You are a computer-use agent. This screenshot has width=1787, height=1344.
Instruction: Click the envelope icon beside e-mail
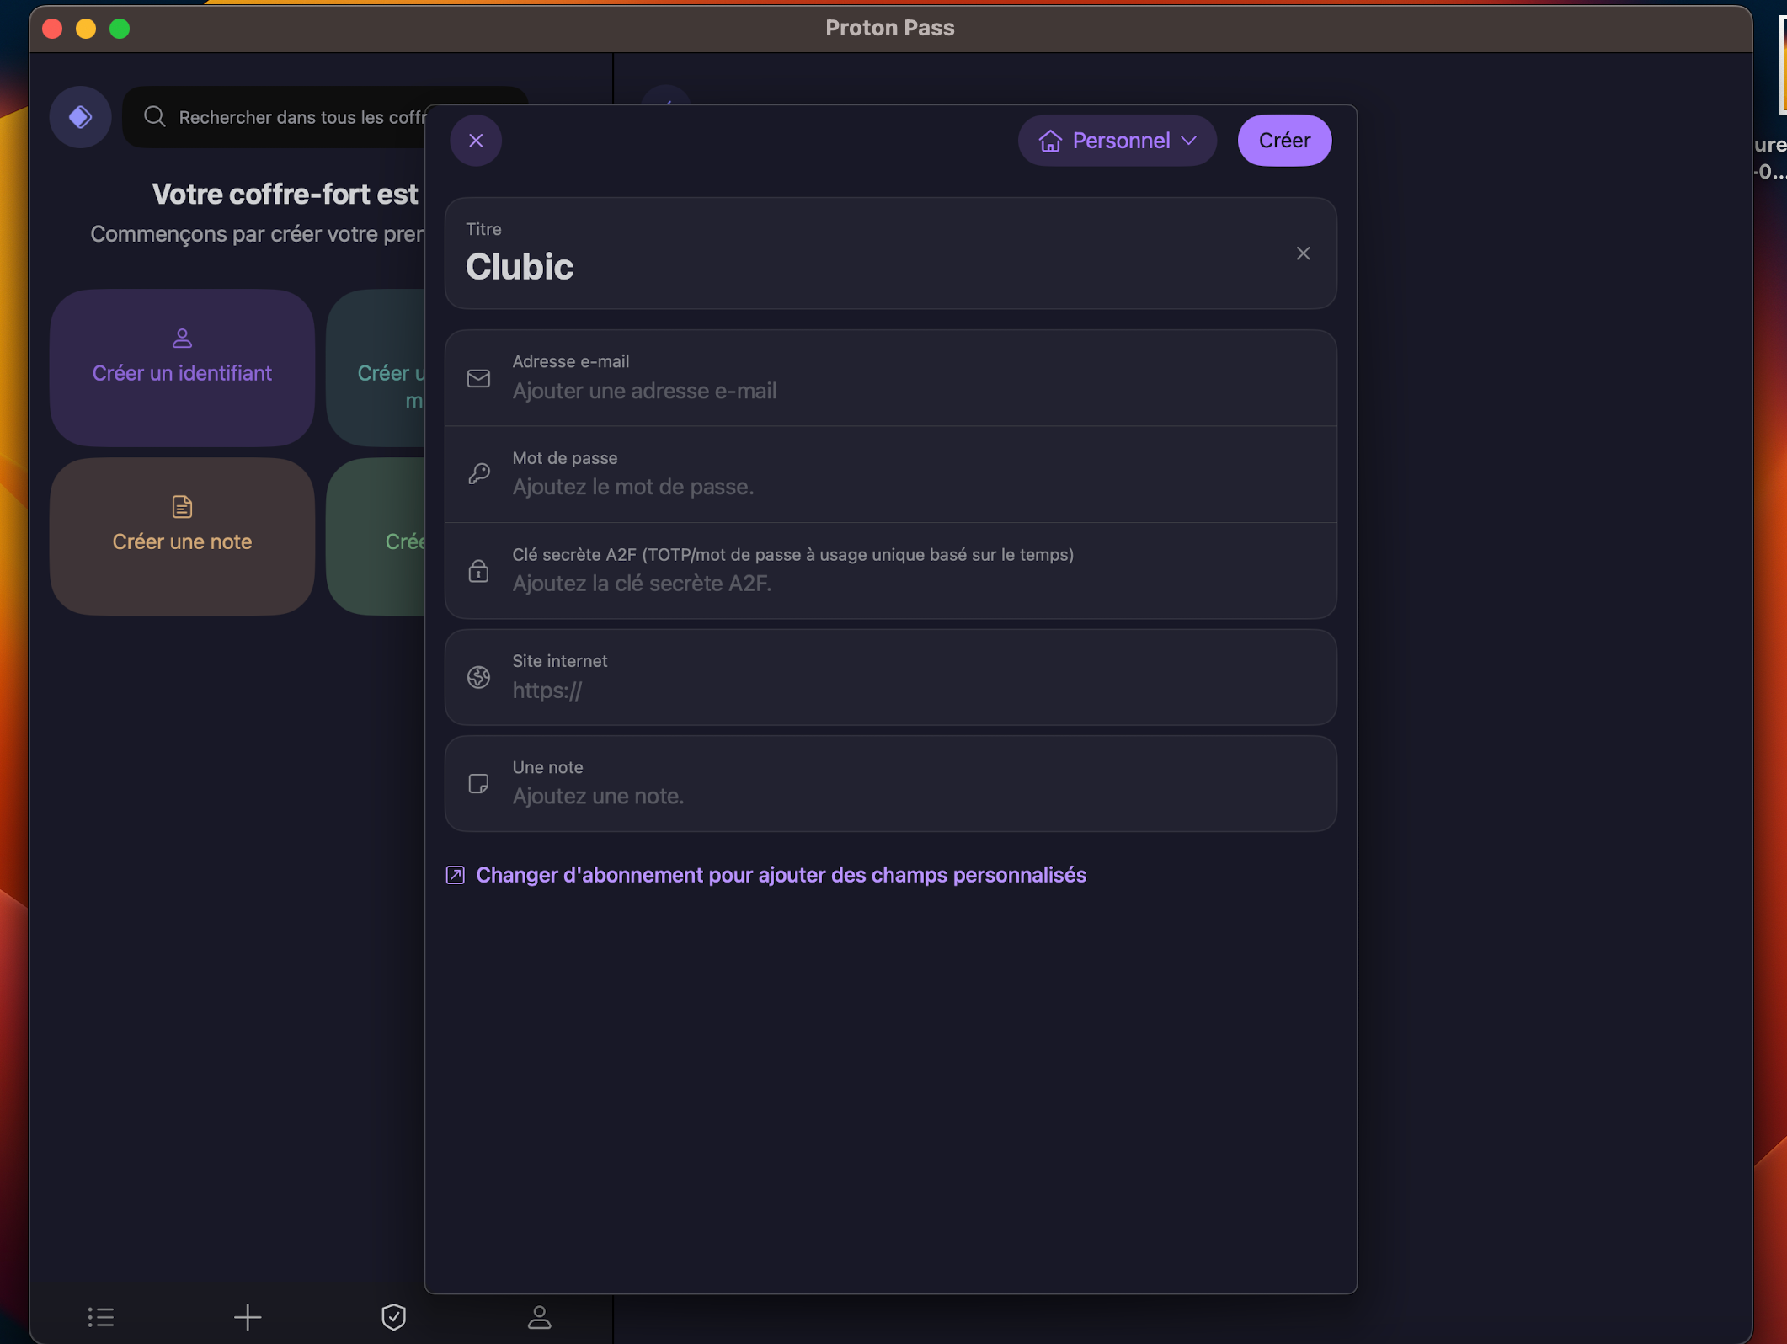click(478, 379)
